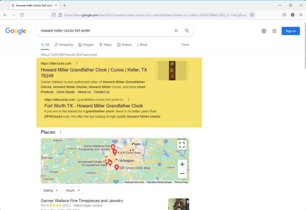Click the browser forward arrow
The height and width of the screenshot is (210, 306).
[x=13, y=15]
